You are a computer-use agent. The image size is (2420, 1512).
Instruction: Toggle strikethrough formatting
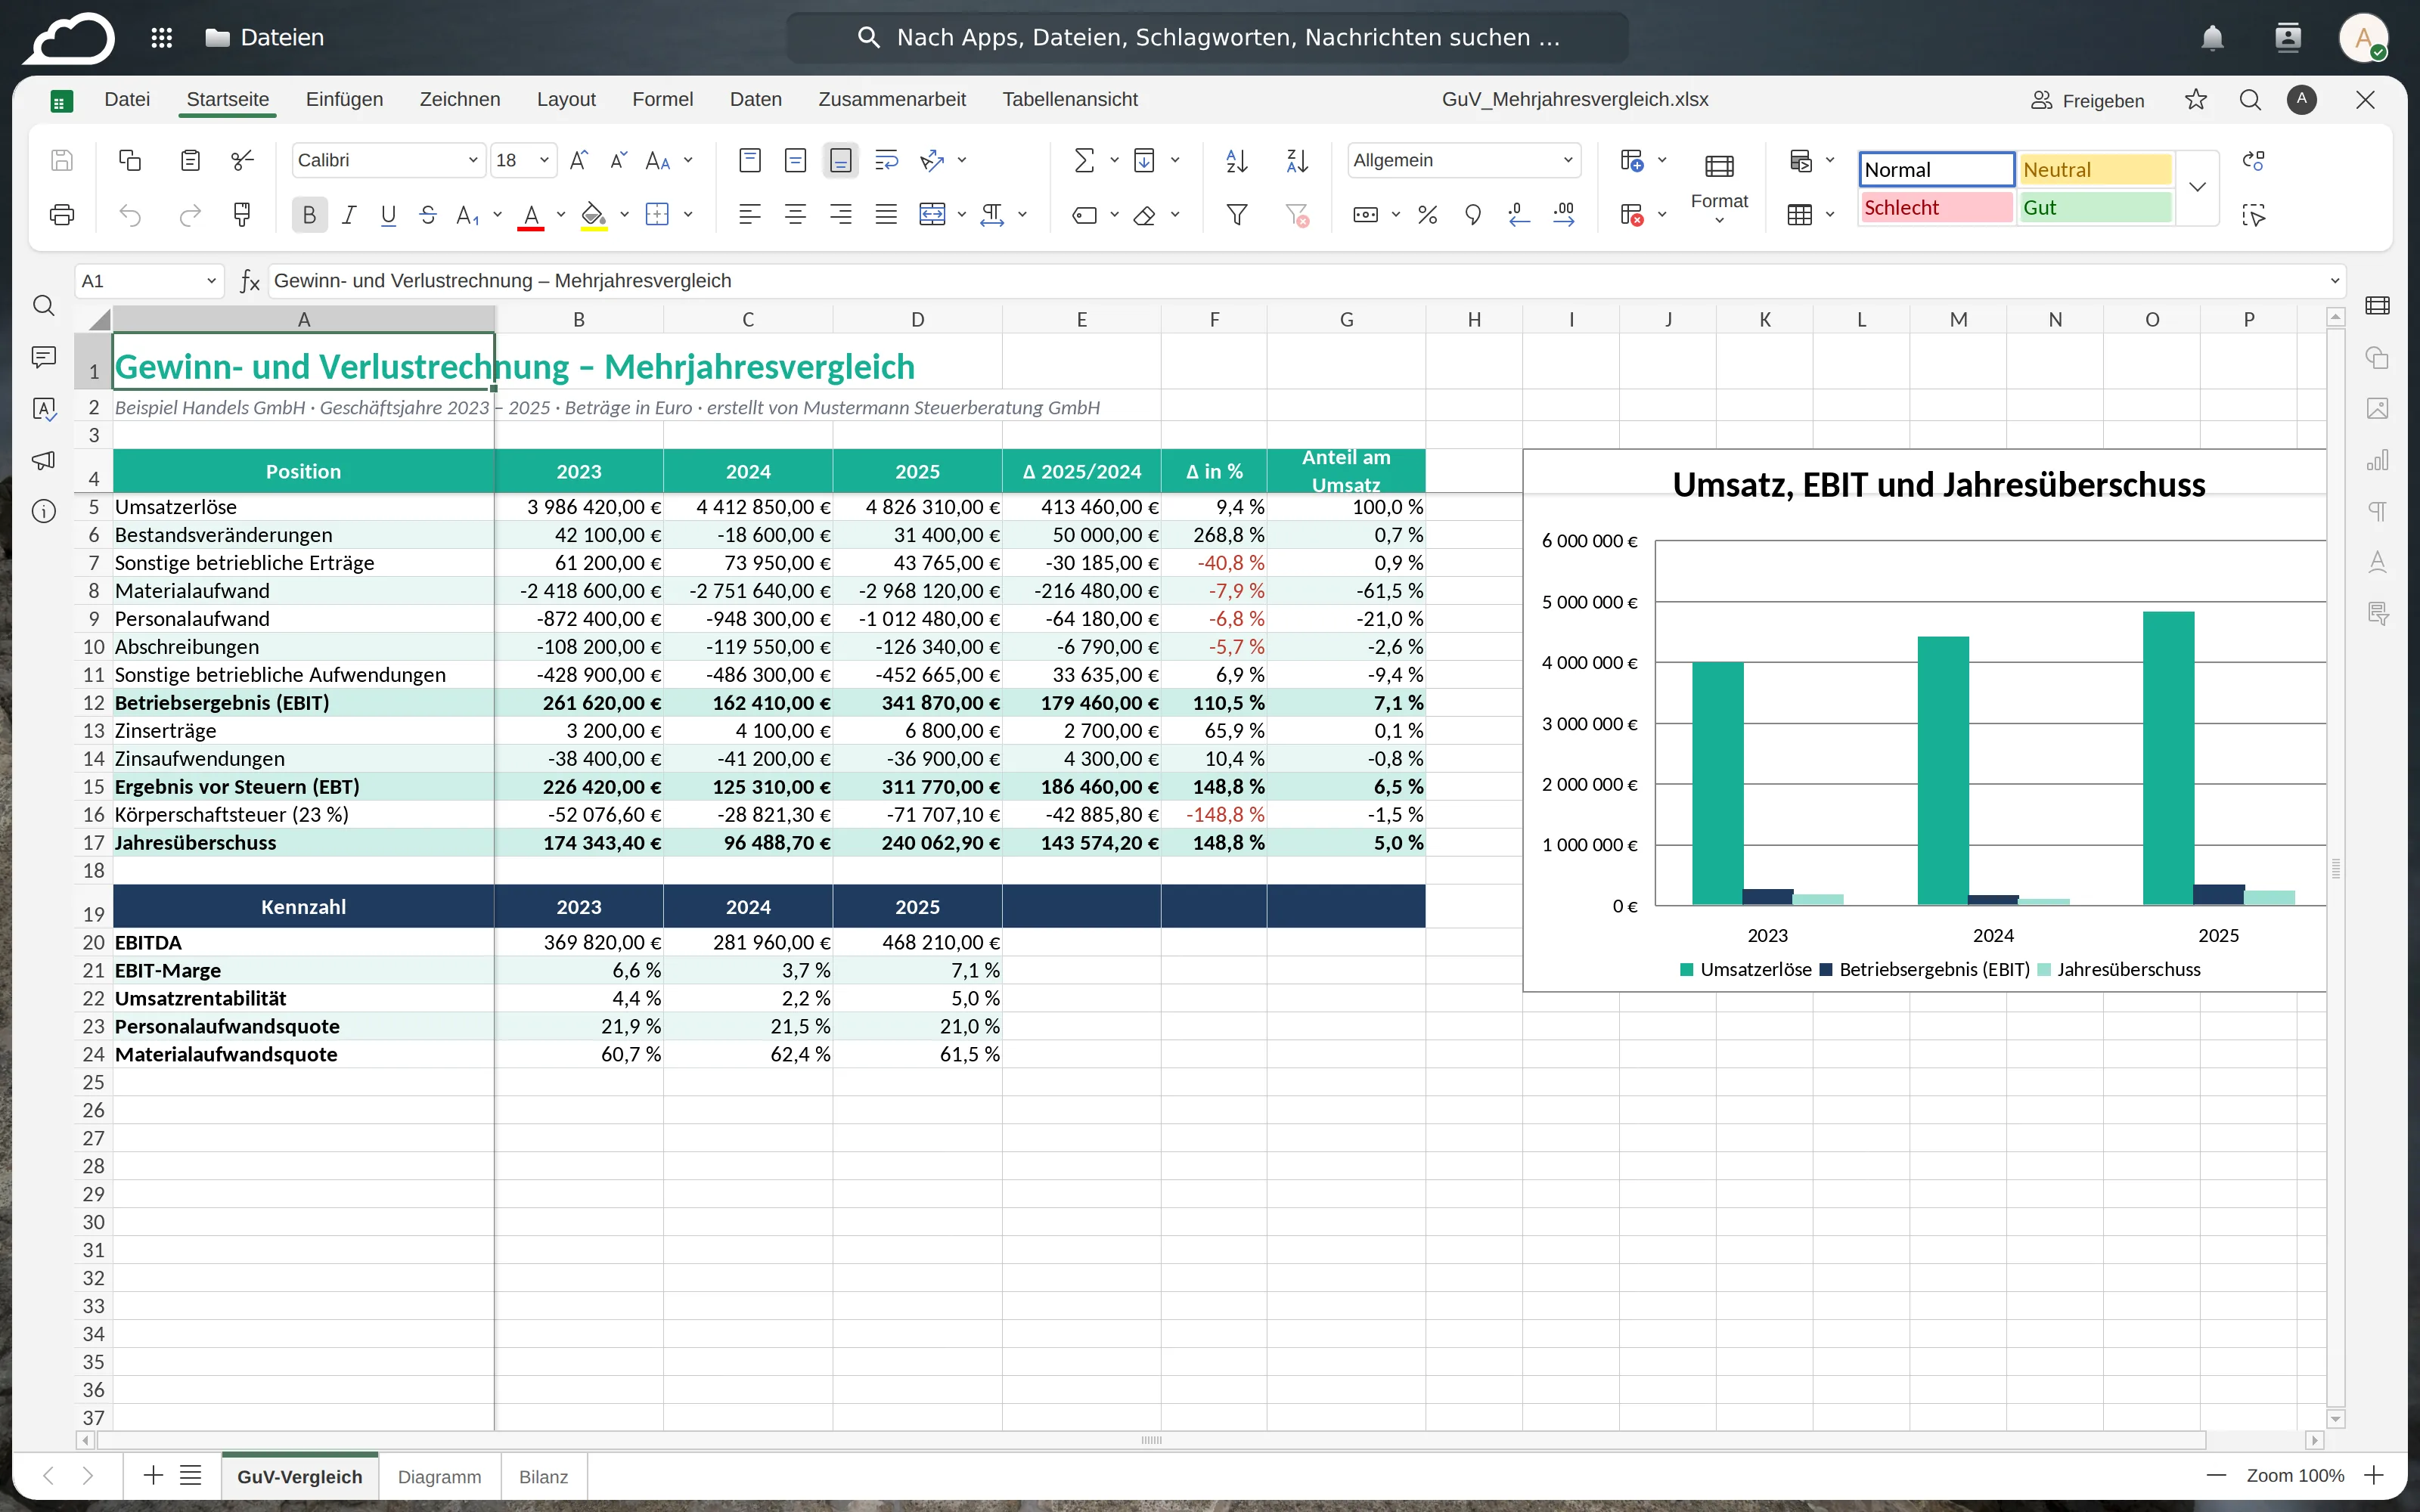point(428,214)
